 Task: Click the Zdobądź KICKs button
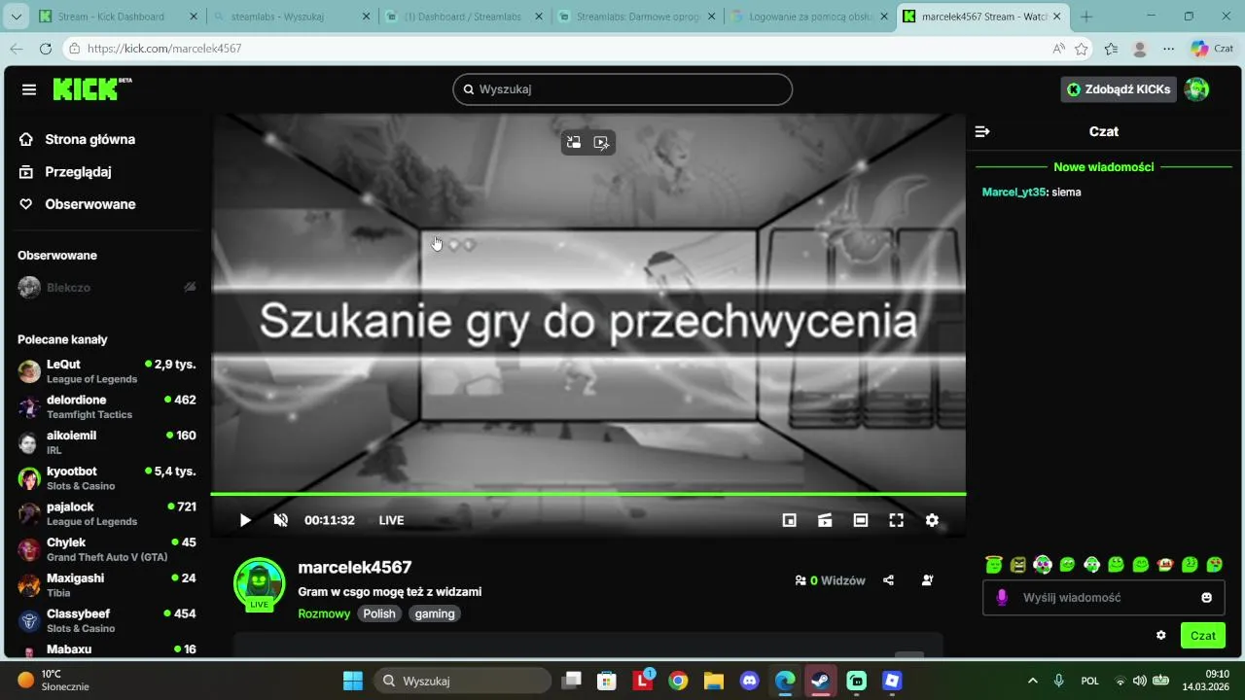[1119, 89]
